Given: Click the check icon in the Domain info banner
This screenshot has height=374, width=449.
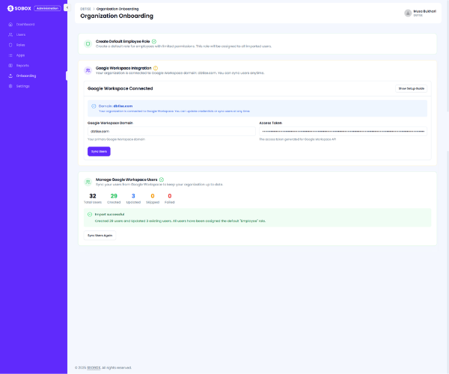Looking at the screenshot, I should [x=94, y=106].
